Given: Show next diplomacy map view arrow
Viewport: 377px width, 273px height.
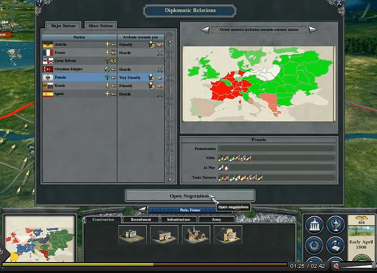Looking at the screenshot, I should [x=313, y=30].
